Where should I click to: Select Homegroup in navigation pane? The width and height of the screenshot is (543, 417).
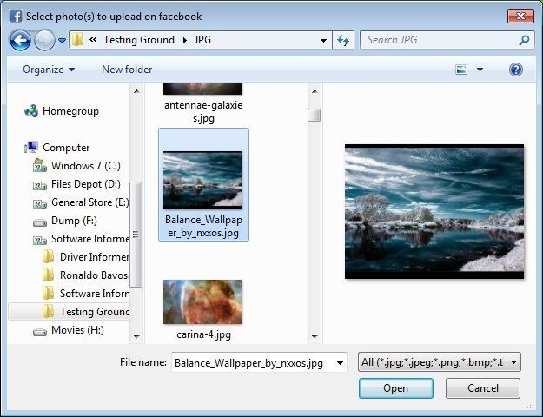coord(70,111)
